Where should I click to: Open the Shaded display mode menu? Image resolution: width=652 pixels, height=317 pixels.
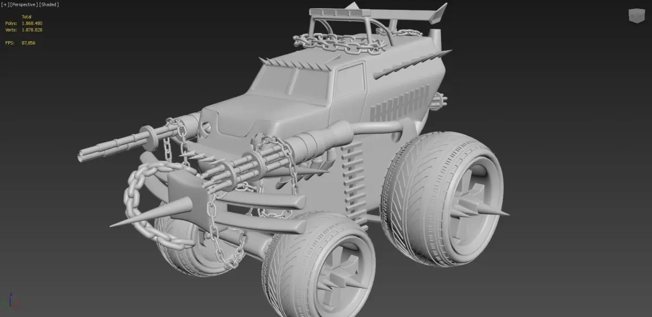click(49, 4)
